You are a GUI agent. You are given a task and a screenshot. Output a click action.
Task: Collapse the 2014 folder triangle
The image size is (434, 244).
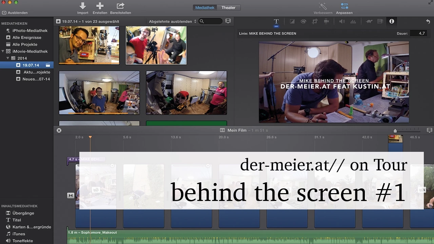(x=8, y=58)
